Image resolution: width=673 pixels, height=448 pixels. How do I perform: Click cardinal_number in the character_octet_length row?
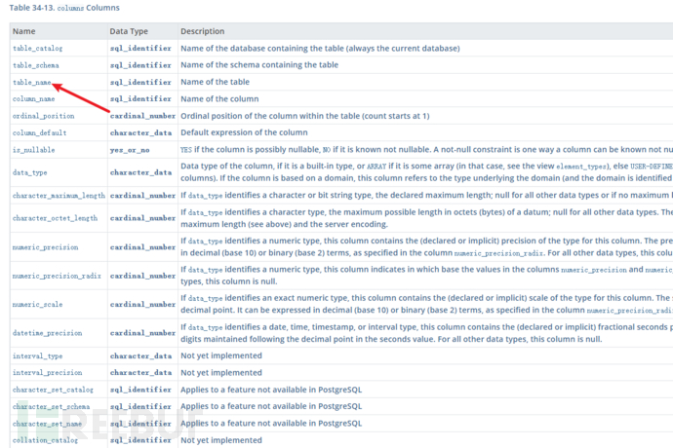pyautogui.click(x=143, y=218)
